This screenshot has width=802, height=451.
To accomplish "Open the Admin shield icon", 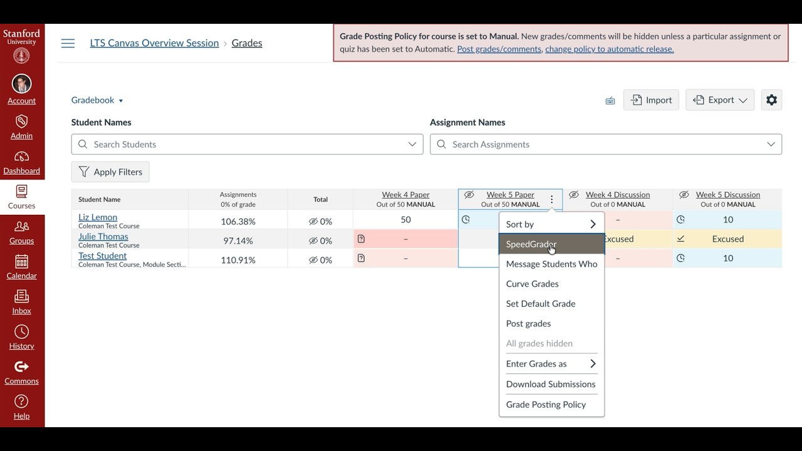I will 21,122.
